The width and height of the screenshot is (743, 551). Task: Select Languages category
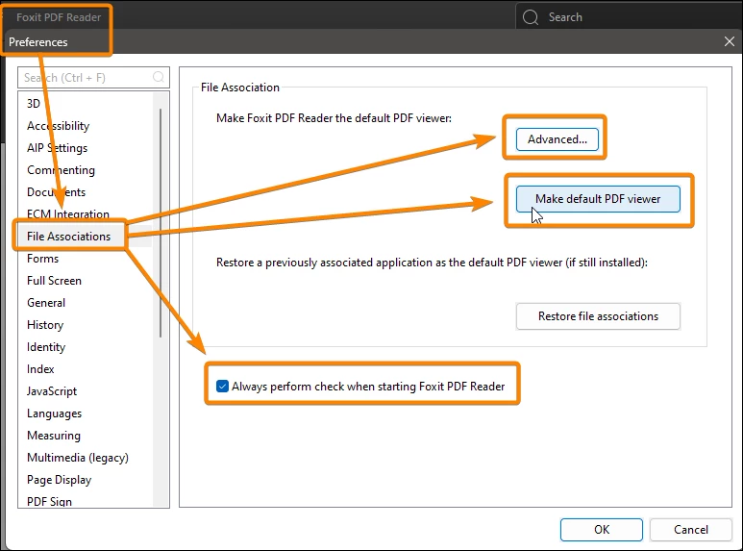click(54, 413)
